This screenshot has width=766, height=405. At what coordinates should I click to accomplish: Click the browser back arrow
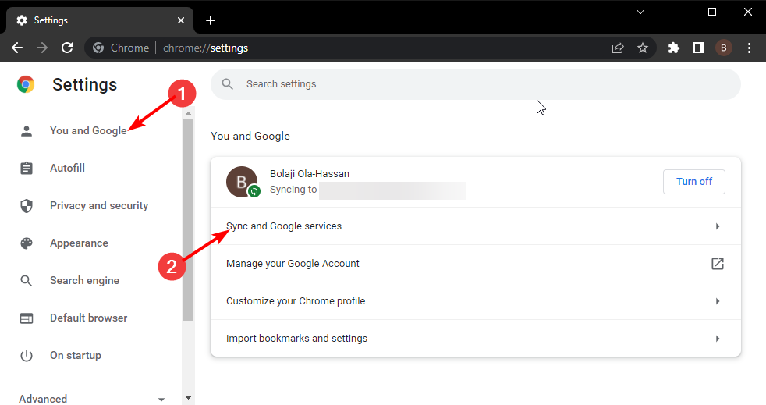pos(17,48)
